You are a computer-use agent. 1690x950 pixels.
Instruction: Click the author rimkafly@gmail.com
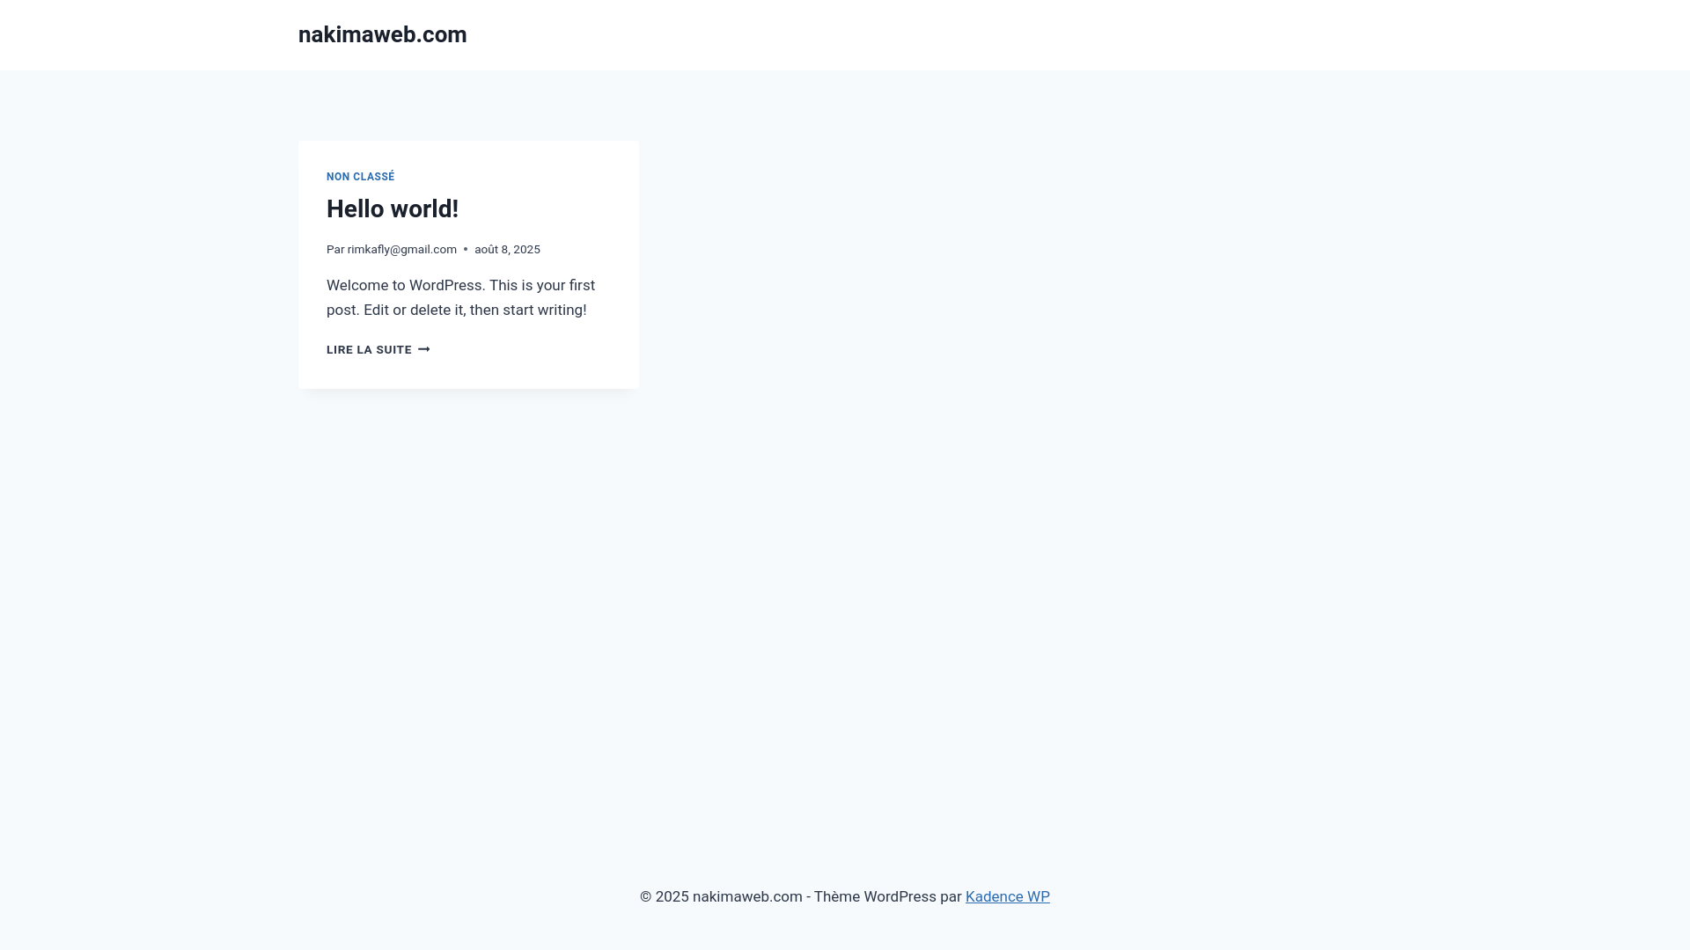401,250
